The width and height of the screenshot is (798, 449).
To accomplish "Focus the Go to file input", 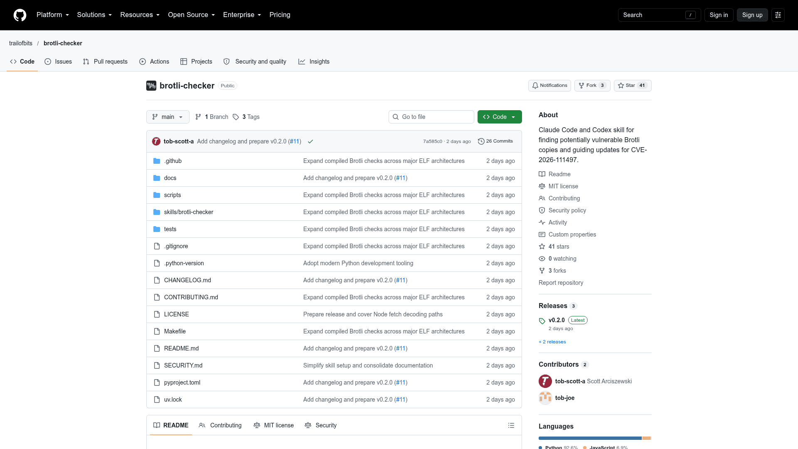I will (x=431, y=117).
